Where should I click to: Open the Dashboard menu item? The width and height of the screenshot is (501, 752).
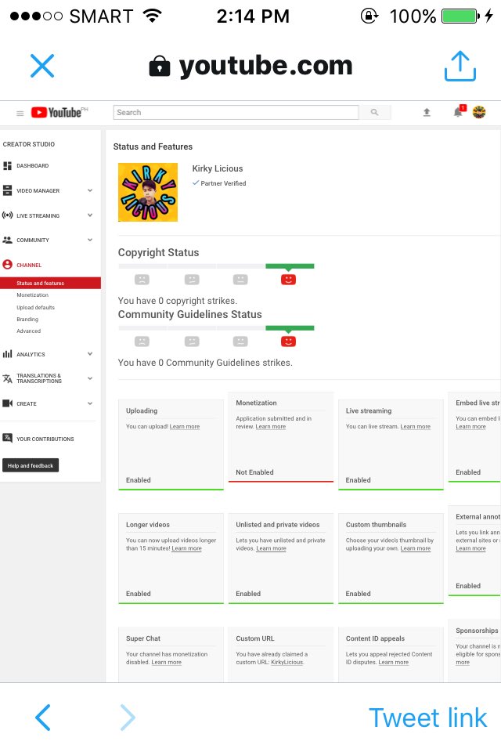pyautogui.click(x=33, y=166)
